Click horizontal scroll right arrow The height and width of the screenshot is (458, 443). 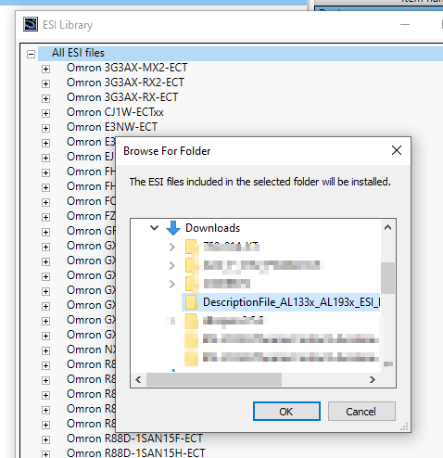(373, 379)
